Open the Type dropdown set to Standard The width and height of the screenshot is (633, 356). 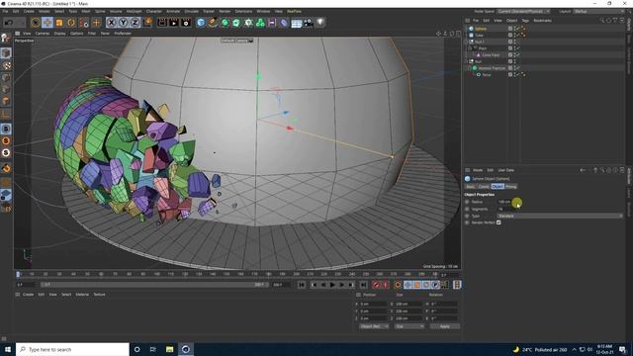(x=561, y=216)
